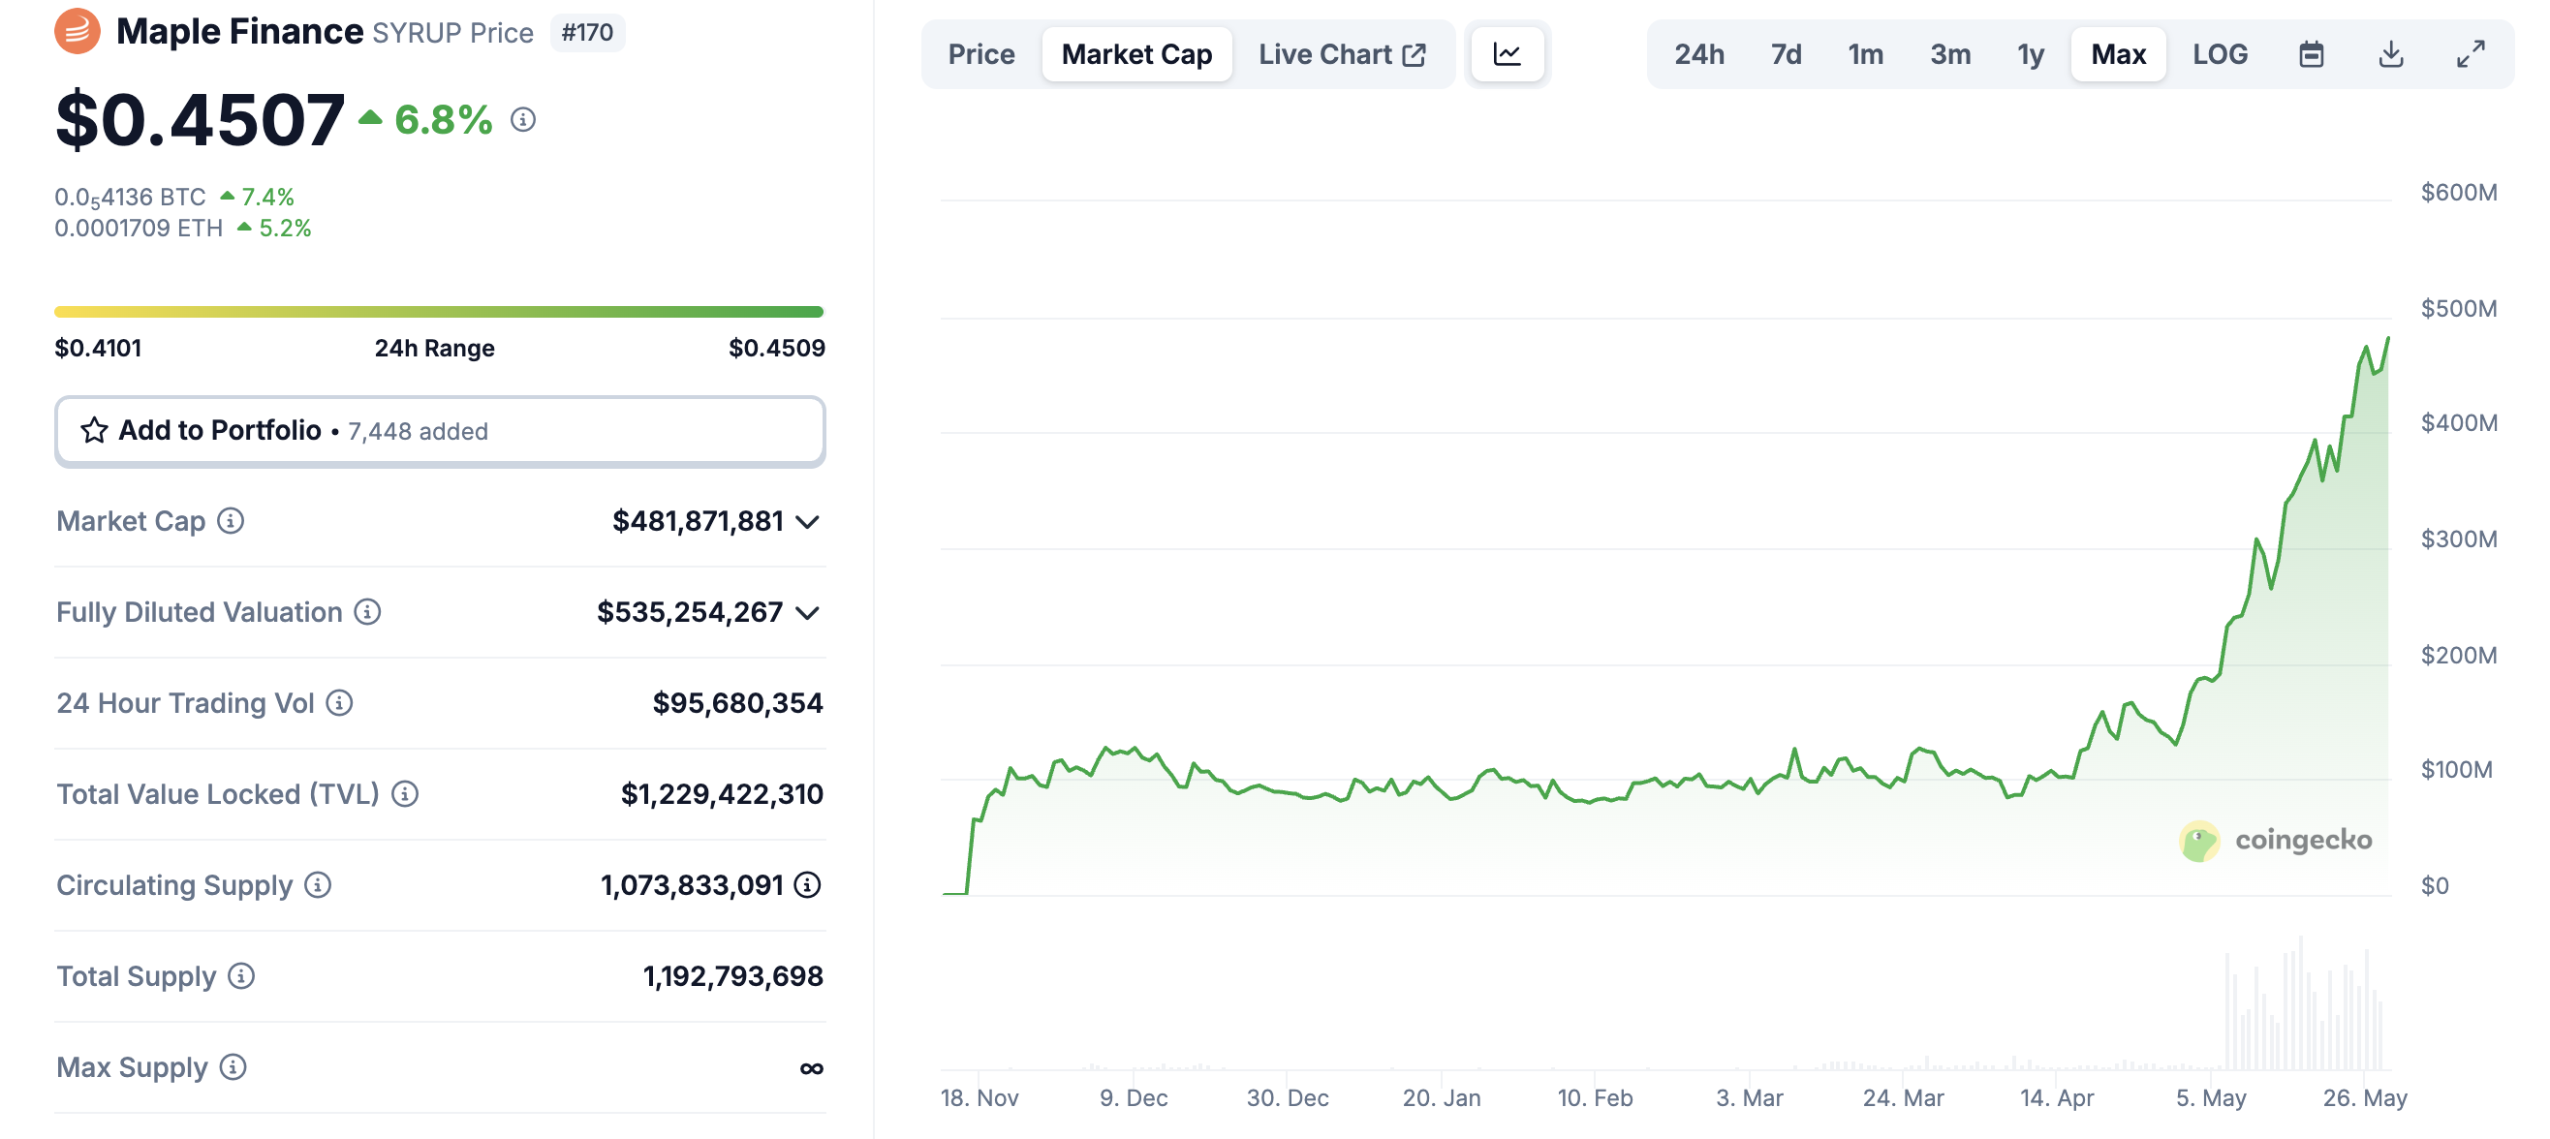Select the 1y time range

coord(2031,53)
